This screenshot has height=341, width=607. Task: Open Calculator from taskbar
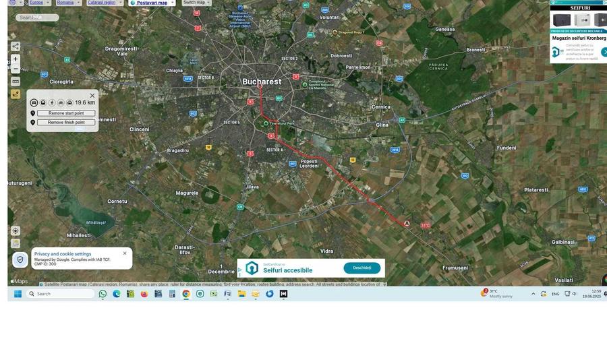172,294
